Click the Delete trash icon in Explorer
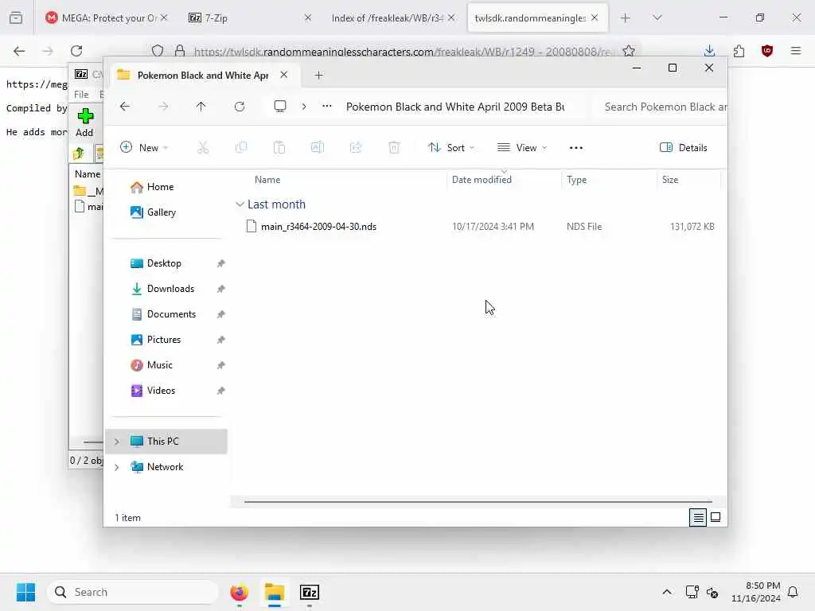 point(394,147)
